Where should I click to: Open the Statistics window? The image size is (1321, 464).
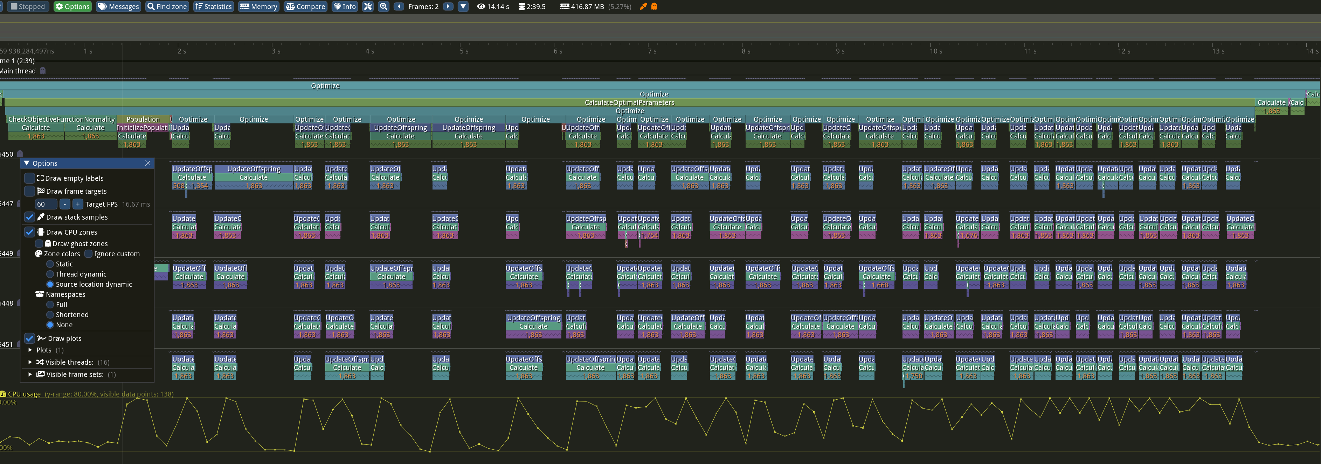pyautogui.click(x=213, y=7)
